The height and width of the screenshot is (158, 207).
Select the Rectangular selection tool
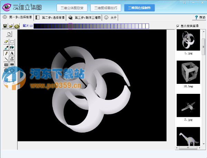click(x=12, y=42)
